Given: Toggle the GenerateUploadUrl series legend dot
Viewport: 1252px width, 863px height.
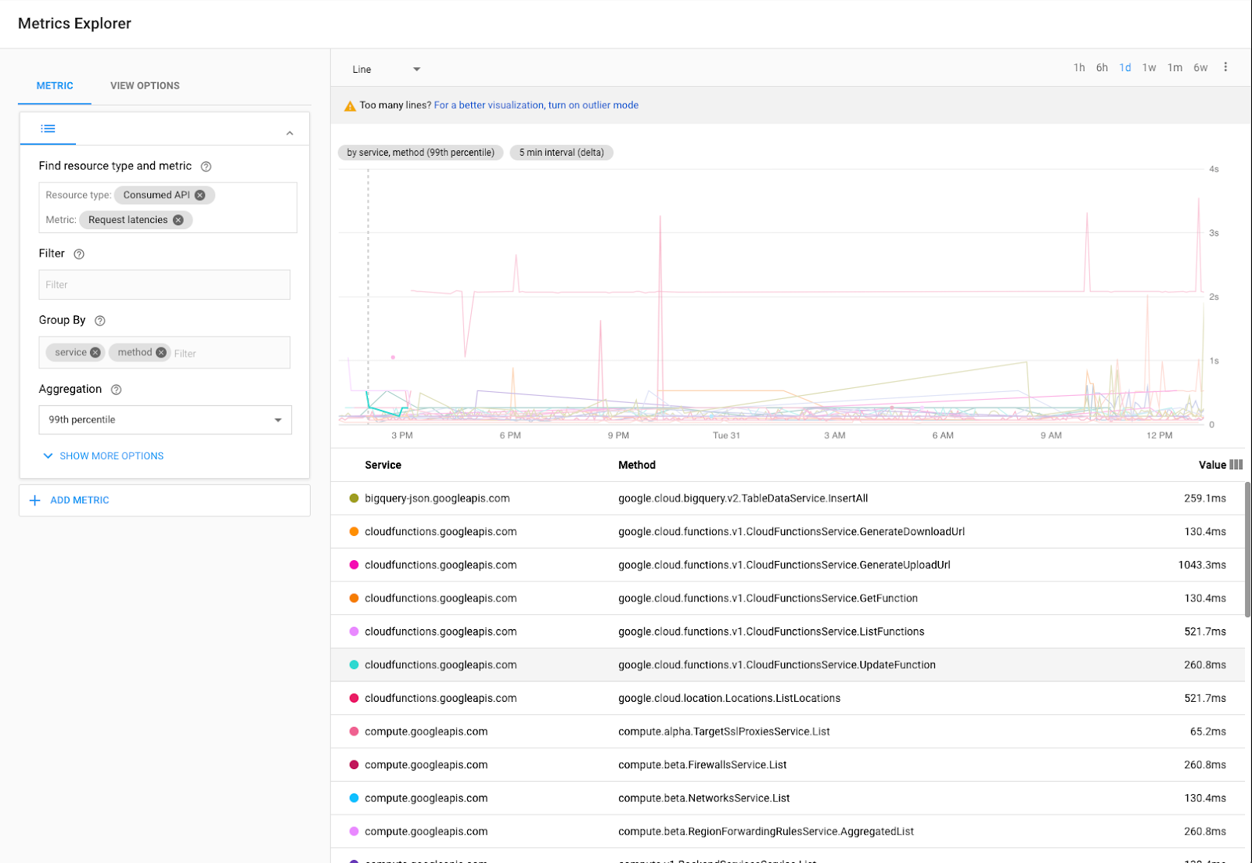Looking at the screenshot, I should pyautogui.click(x=354, y=564).
